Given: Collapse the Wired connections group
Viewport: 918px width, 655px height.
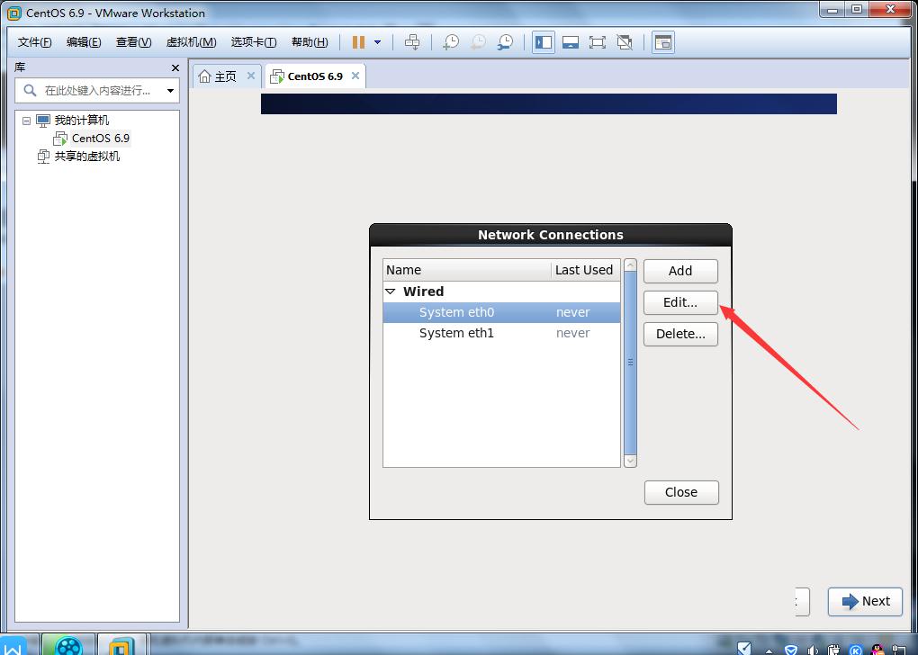Looking at the screenshot, I should [x=391, y=292].
